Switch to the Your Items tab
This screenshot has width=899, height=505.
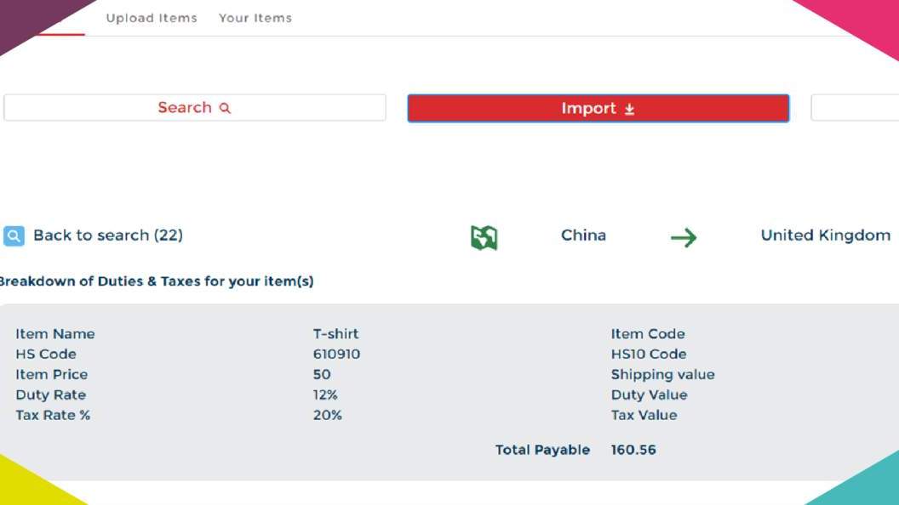coord(255,18)
